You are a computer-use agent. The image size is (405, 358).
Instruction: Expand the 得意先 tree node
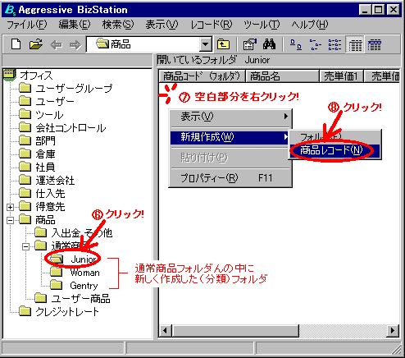10,207
